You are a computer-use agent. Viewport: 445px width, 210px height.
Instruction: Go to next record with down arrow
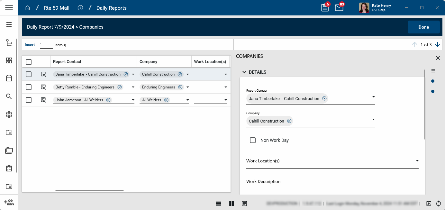pos(437,45)
